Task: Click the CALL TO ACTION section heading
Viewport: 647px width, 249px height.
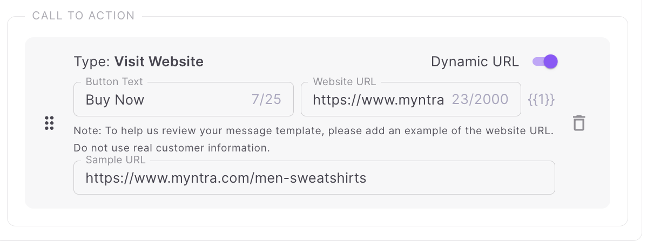Action: point(83,16)
